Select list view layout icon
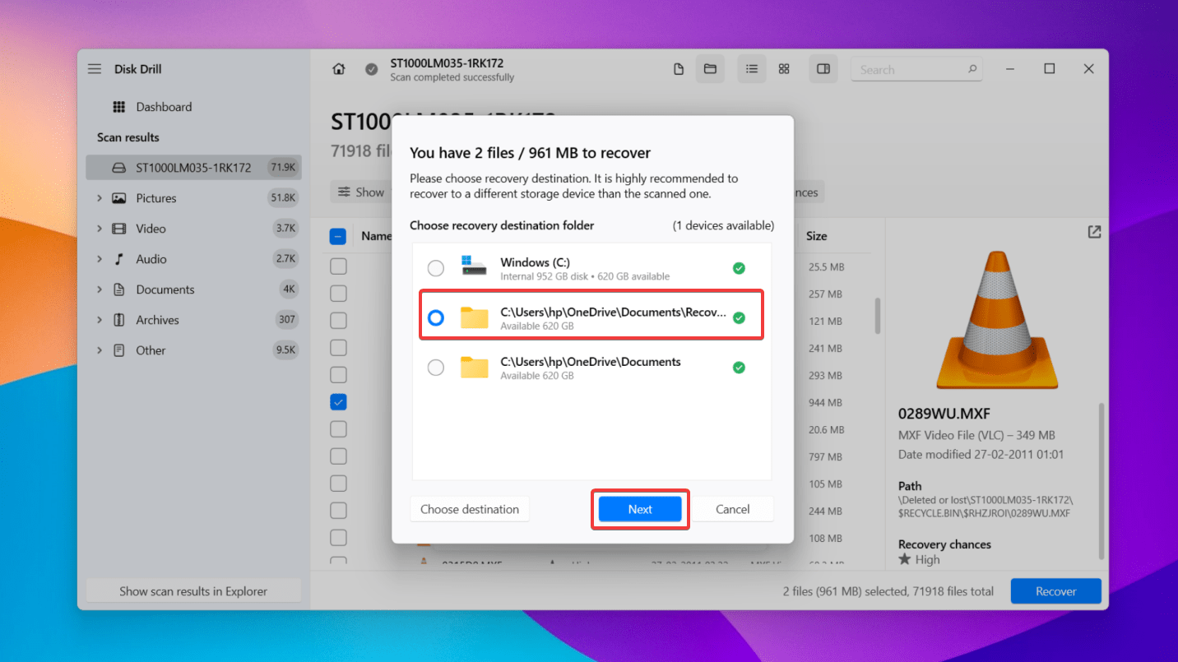This screenshot has height=662, width=1178. tap(752, 69)
